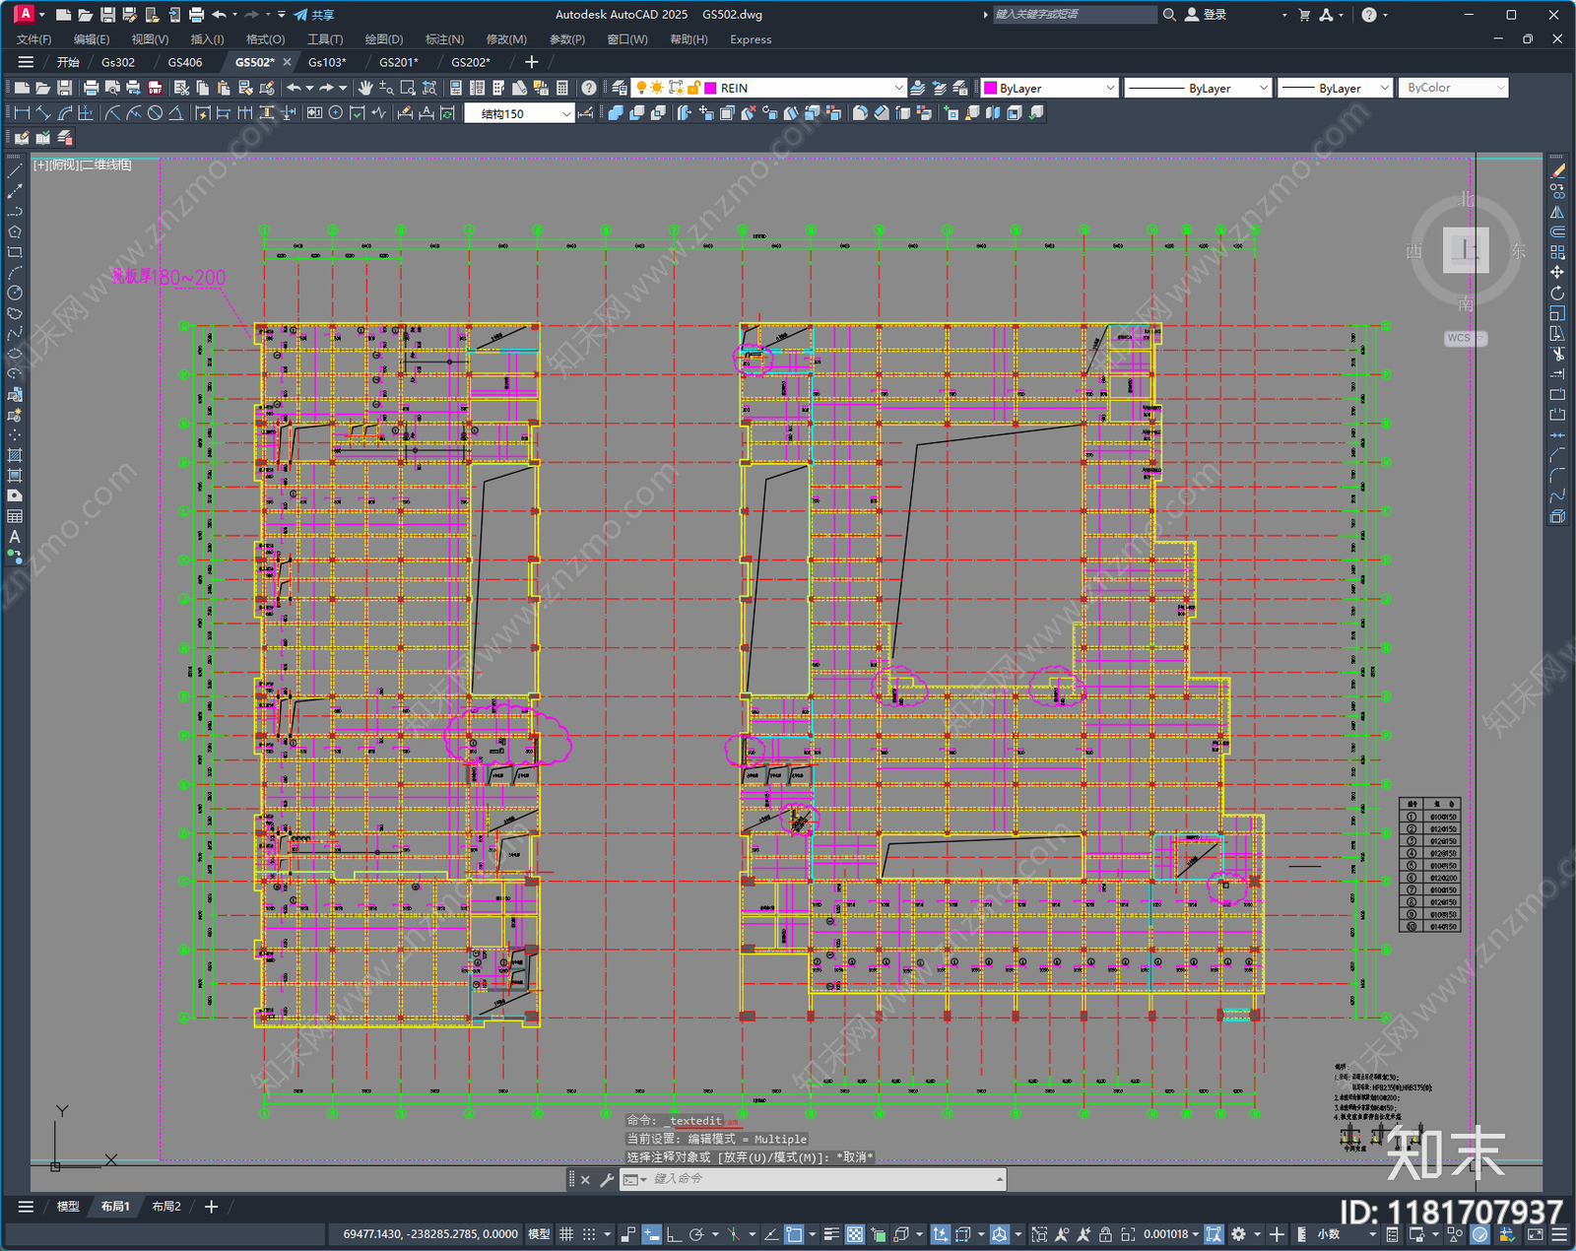
Task: Select the Move tool in right toolbar
Action: coord(1557,272)
